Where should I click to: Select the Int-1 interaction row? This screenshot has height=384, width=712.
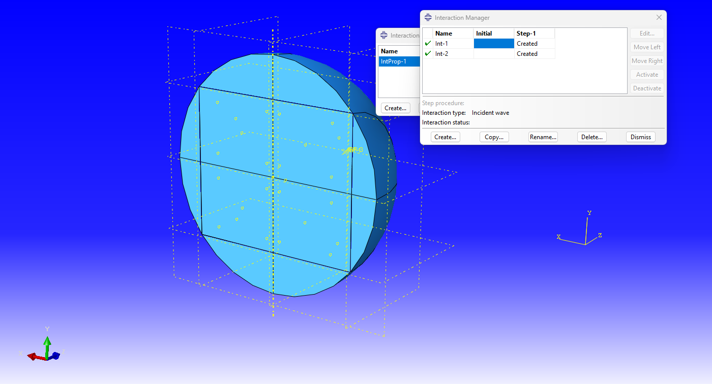(489, 44)
